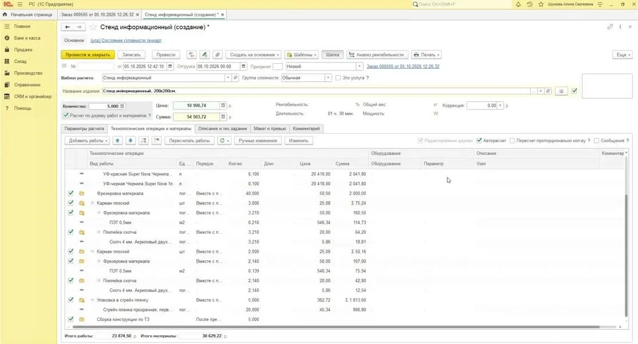The height and width of the screenshot is (344, 638).
Task: Click the paperclip attachments icon
Action: (218, 54)
